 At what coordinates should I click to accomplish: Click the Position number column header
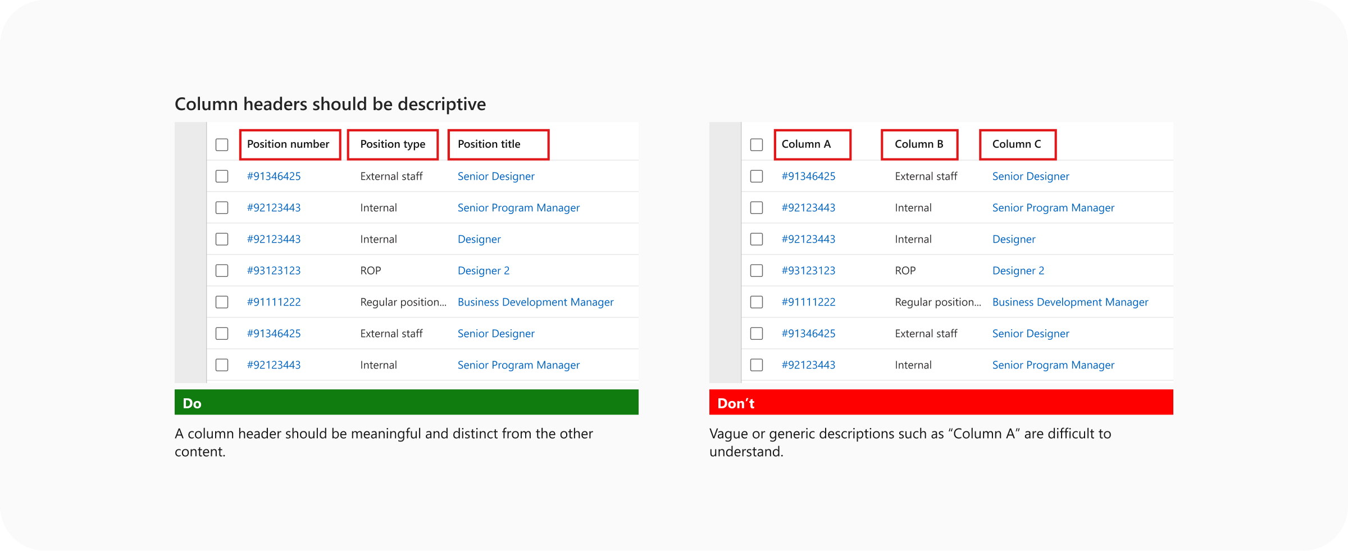pos(290,144)
